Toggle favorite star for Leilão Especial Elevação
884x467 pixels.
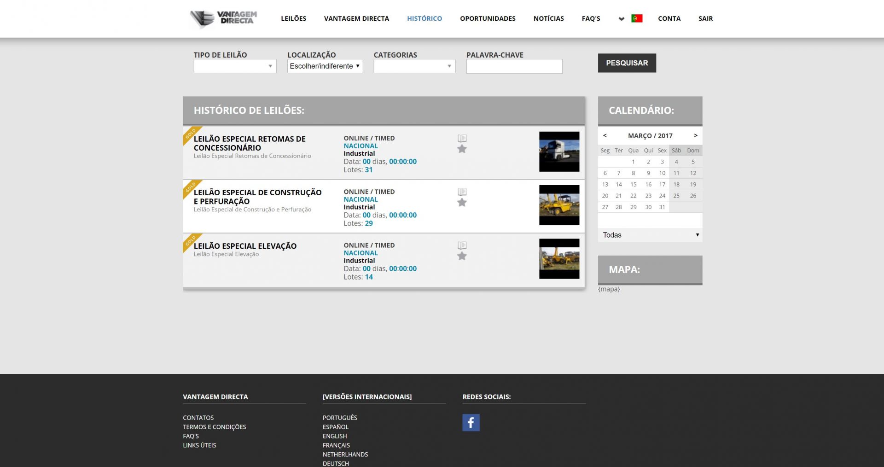pos(462,256)
